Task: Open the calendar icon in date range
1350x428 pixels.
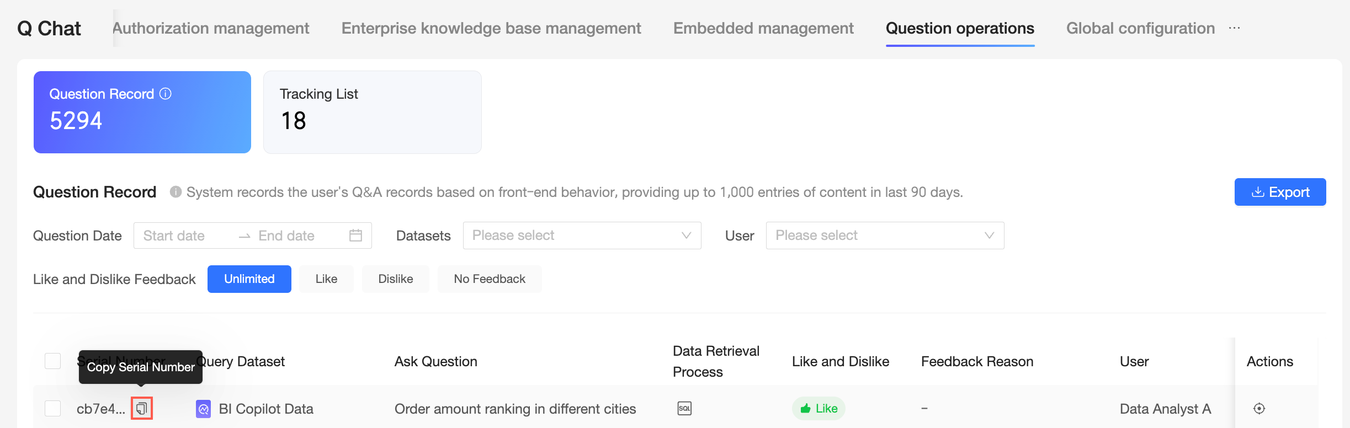Action: coord(356,236)
